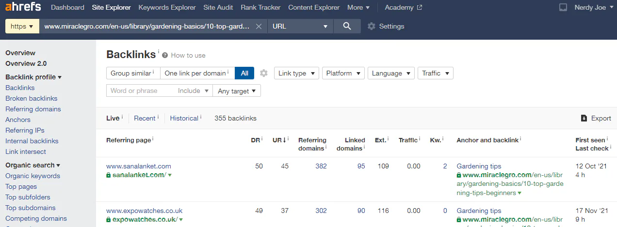Click the Word or phrase input field

tap(141, 91)
